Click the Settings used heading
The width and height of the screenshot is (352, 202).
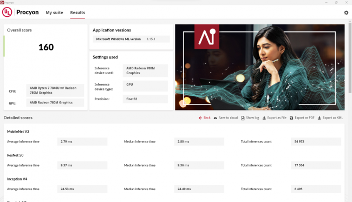click(105, 57)
